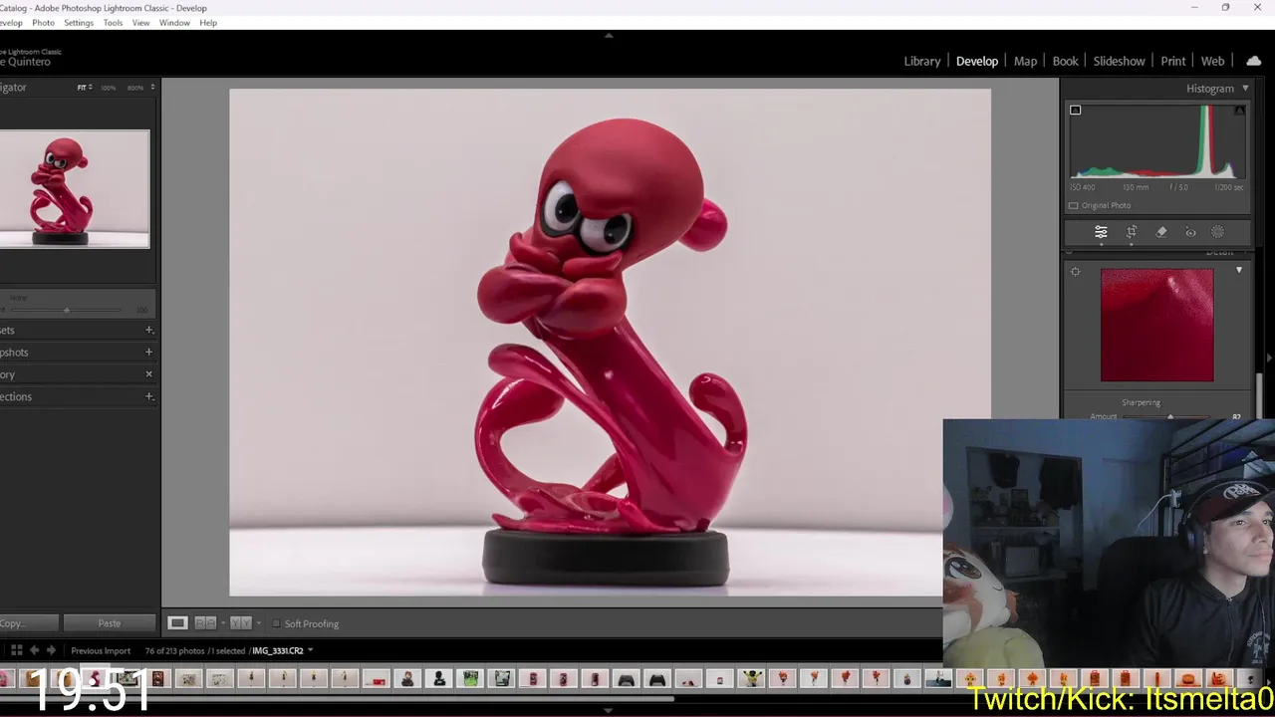Click the cloud sync status icon
The image size is (1275, 717).
tap(1253, 61)
